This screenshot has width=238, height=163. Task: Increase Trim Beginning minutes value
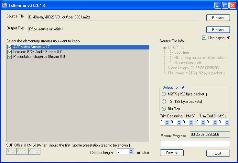click(x=179, y=121)
